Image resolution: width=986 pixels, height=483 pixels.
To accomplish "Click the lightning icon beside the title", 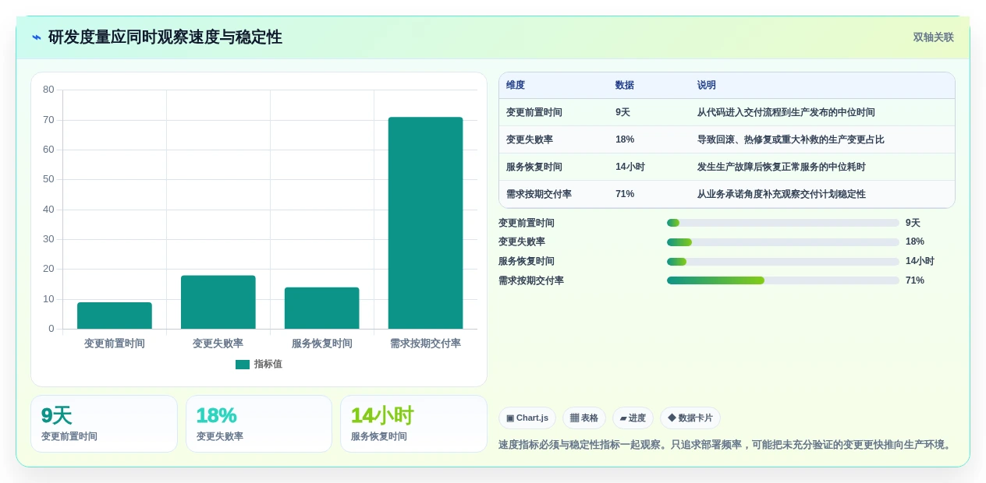I will pos(37,37).
